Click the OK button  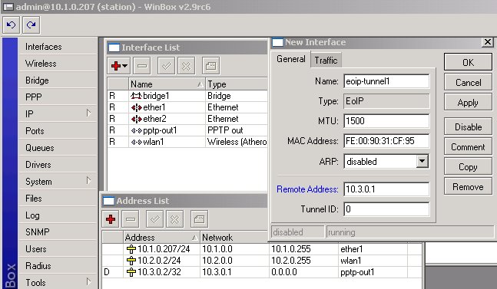[x=468, y=62]
